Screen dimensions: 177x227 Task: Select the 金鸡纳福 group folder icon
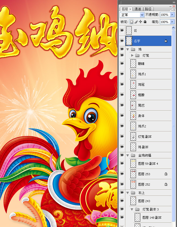(133, 155)
